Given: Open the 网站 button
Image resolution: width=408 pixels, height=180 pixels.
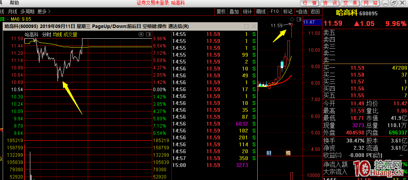Looking at the screenshot, I should [370, 3].
